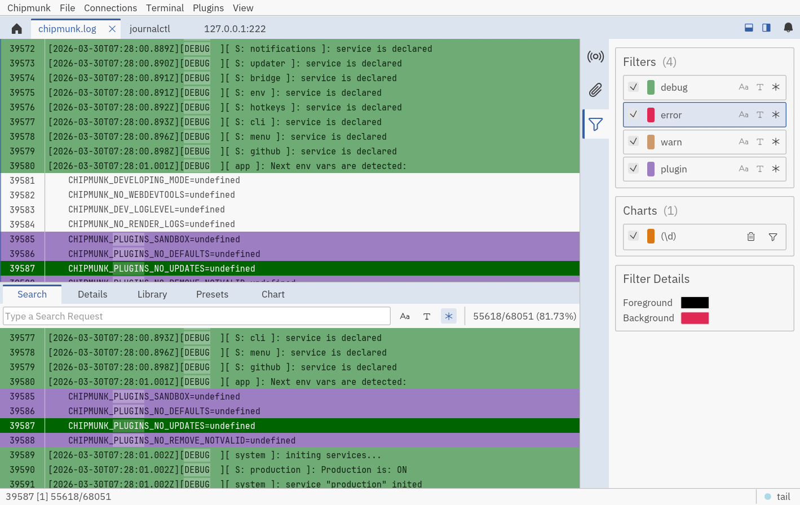This screenshot has height=505, width=800.
Task: Select log row 39581 CHIPMUNK_DEVELOPING_MODE
Action: (x=290, y=180)
